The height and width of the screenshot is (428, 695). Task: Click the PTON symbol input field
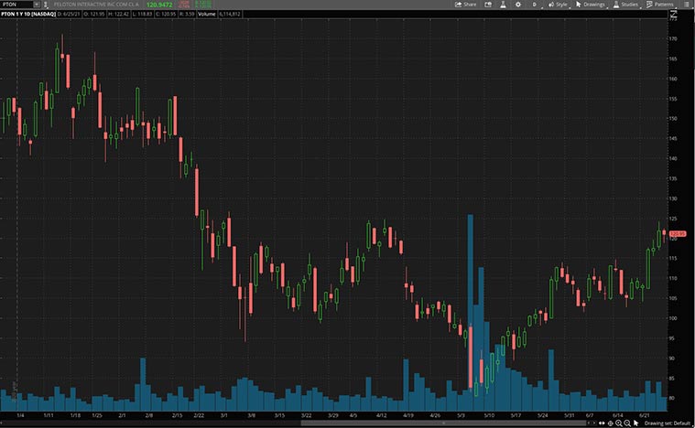(16, 5)
